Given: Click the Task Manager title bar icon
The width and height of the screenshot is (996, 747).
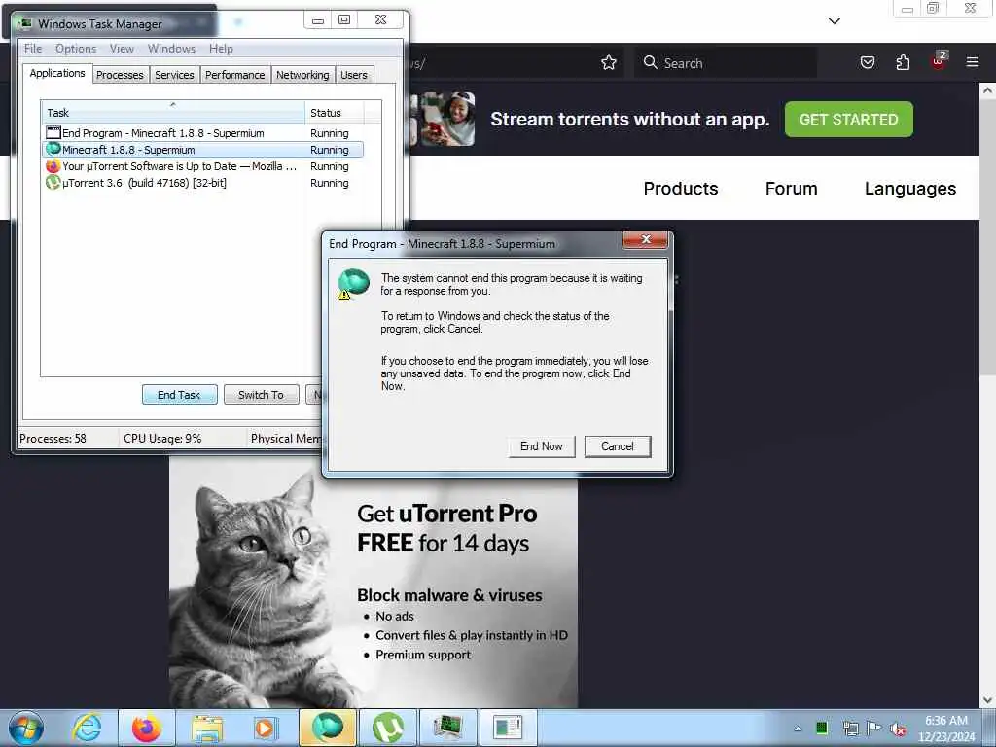Looking at the screenshot, I should coord(25,23).
